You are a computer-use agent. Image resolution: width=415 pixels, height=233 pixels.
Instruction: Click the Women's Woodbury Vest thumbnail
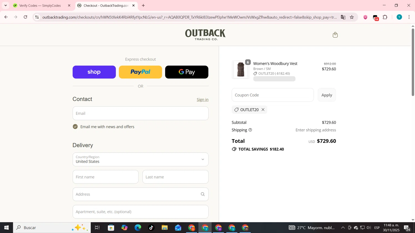(x=241, y=69)
